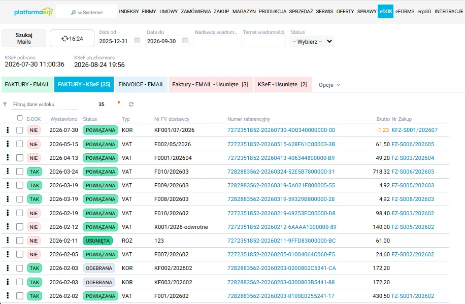Open purchase link KFZ-S001/202607
This screenshot has width=465, height=304.
pos(415,130)
